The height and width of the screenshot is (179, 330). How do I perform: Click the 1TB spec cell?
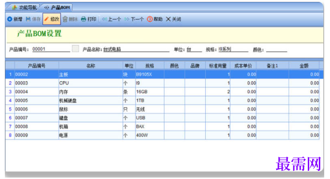coord(150,101)
